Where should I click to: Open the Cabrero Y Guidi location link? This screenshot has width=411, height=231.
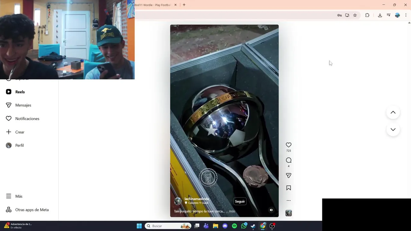pos(197,203)
